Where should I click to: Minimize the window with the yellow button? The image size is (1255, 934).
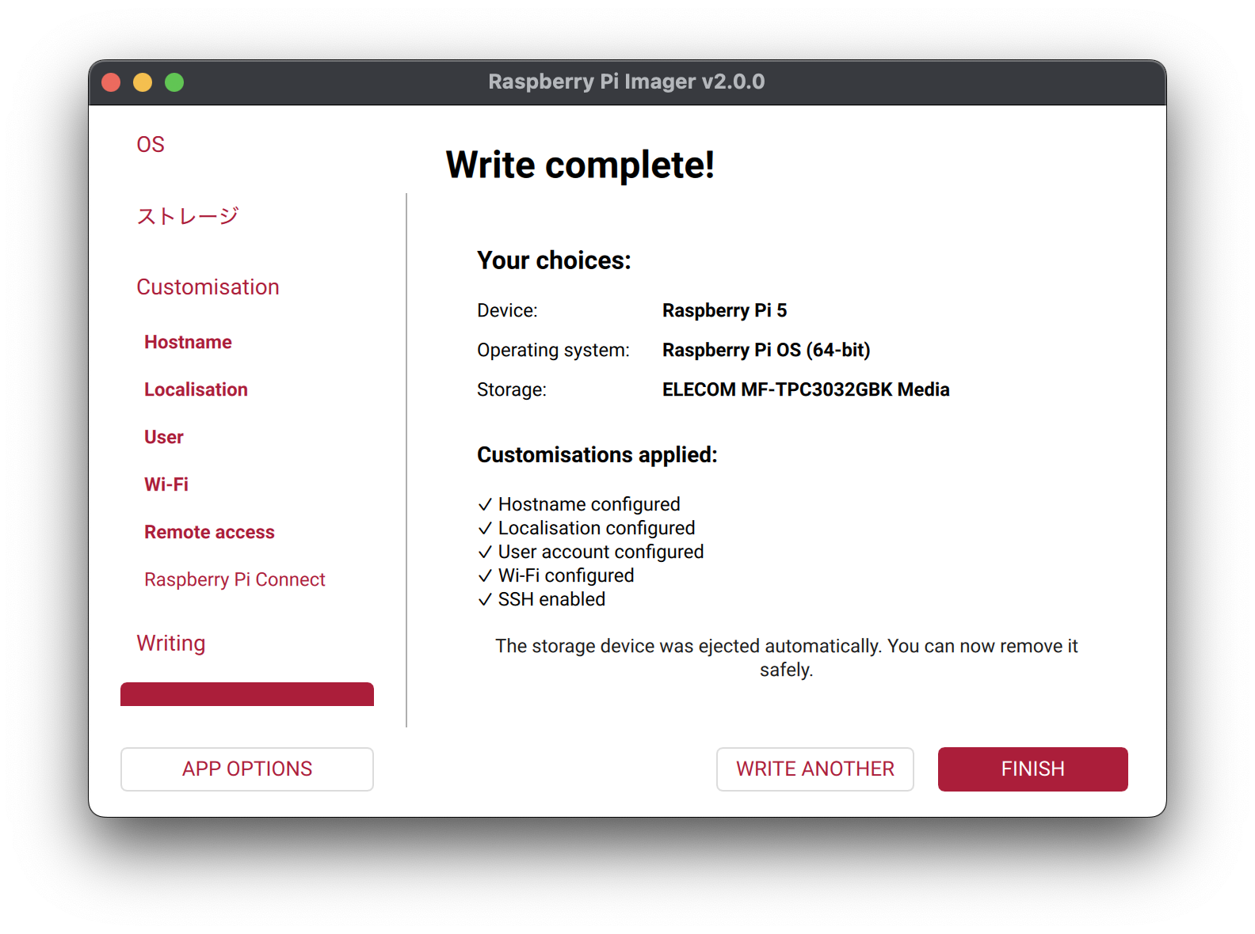click(143, 82)
